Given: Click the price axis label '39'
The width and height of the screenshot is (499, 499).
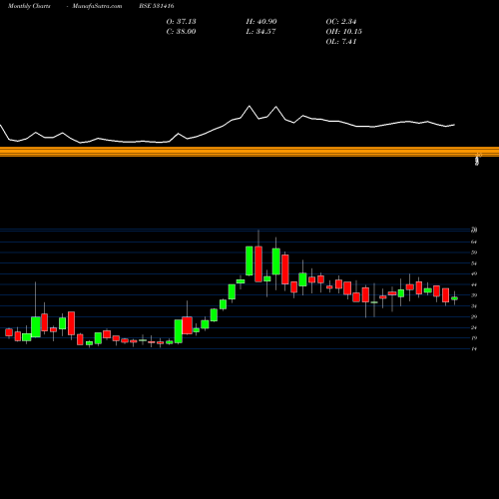Looking at the screenshot, I should point(474,295).
